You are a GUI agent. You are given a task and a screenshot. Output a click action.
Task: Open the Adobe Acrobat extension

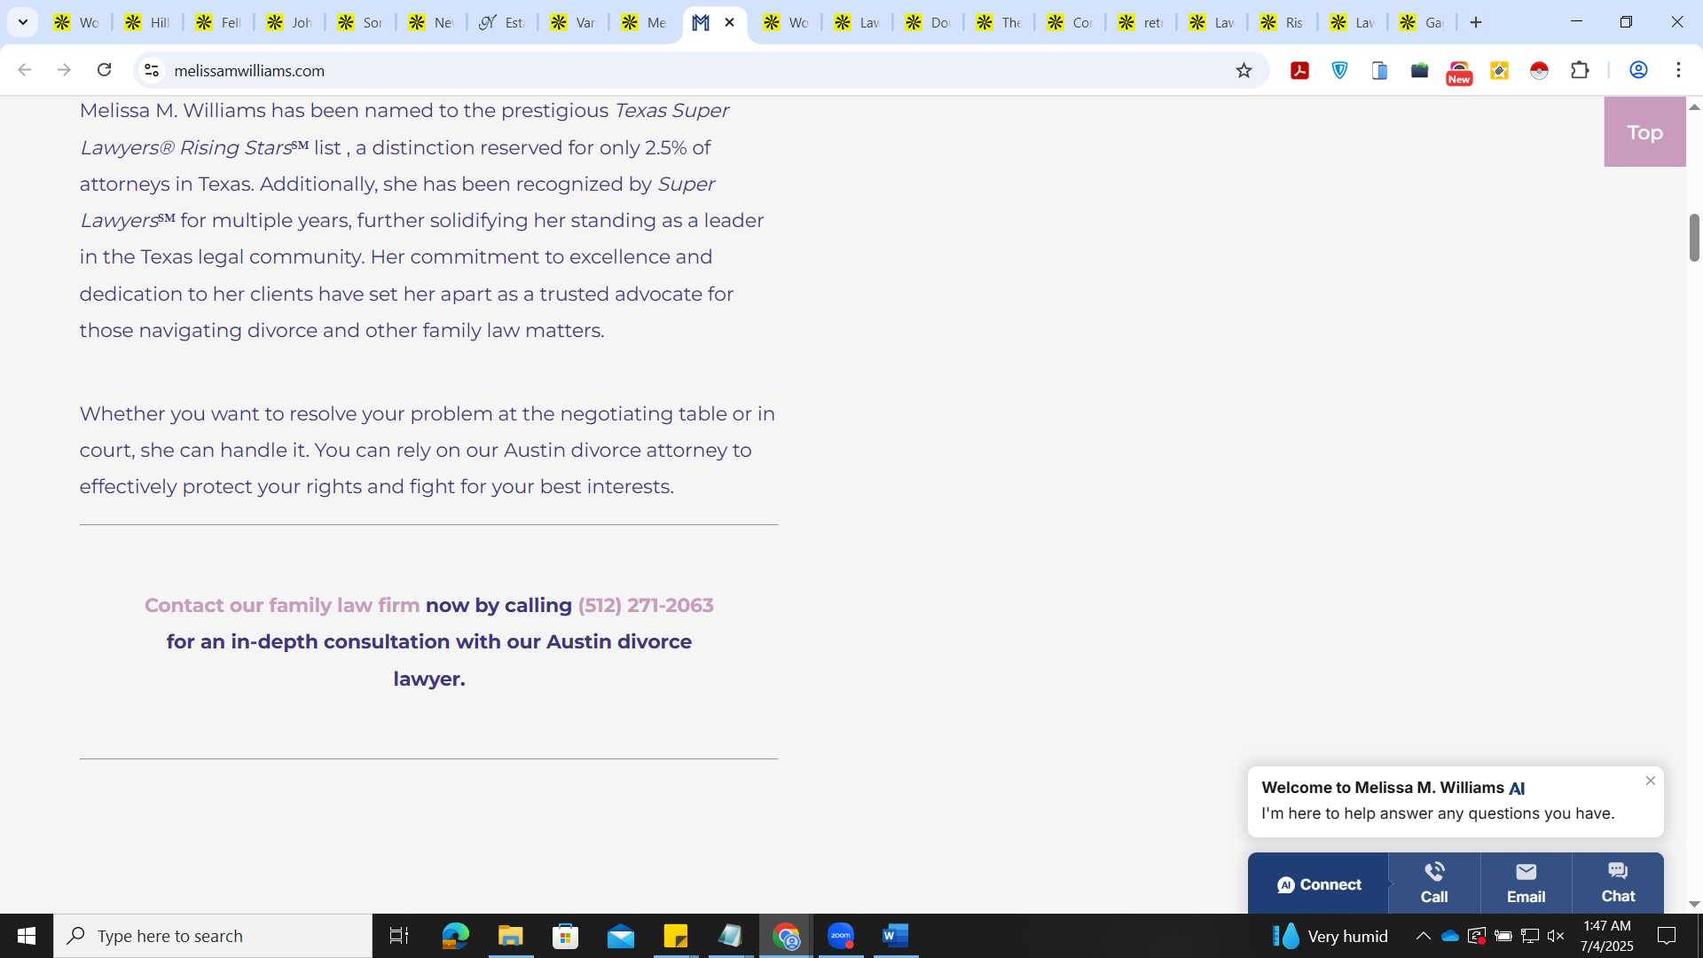pyautogui.click(x=1299, y=70)
